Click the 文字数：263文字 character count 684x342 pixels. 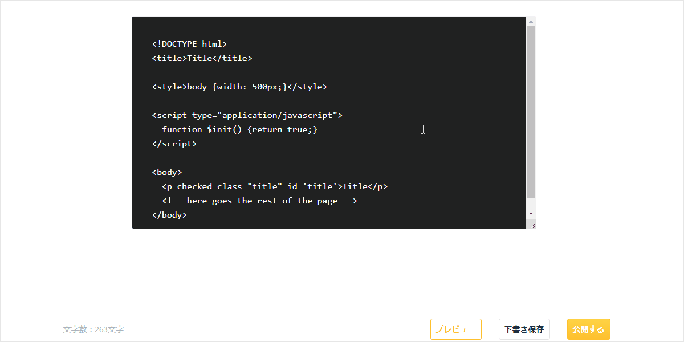point(93,329)
